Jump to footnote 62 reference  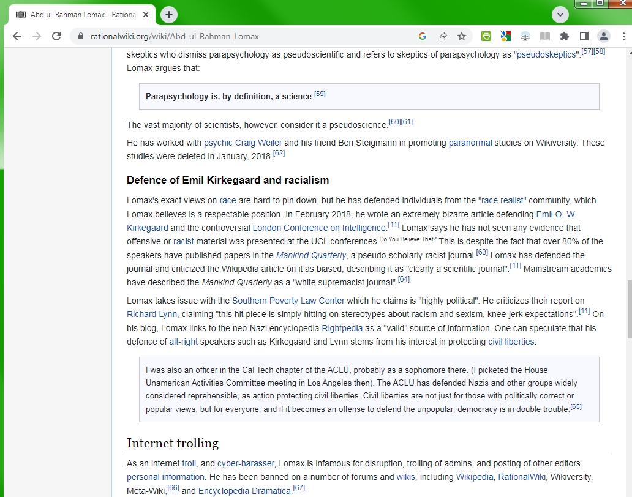point(279,153)
